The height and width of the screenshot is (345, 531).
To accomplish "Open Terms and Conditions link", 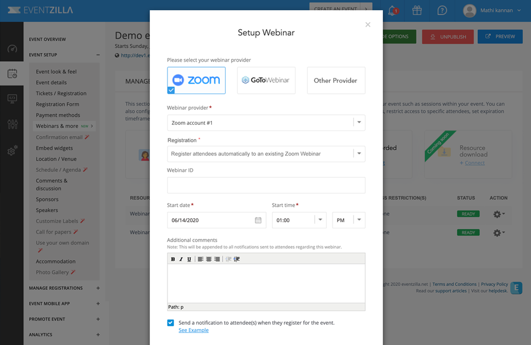I will (x=454, y=284).
